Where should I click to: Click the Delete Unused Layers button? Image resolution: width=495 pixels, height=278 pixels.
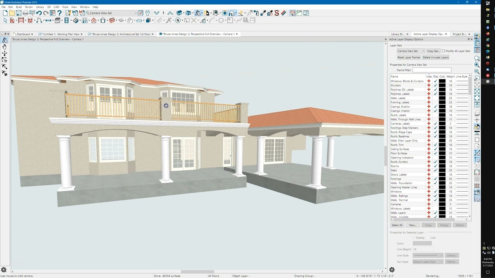click(435, 57)
